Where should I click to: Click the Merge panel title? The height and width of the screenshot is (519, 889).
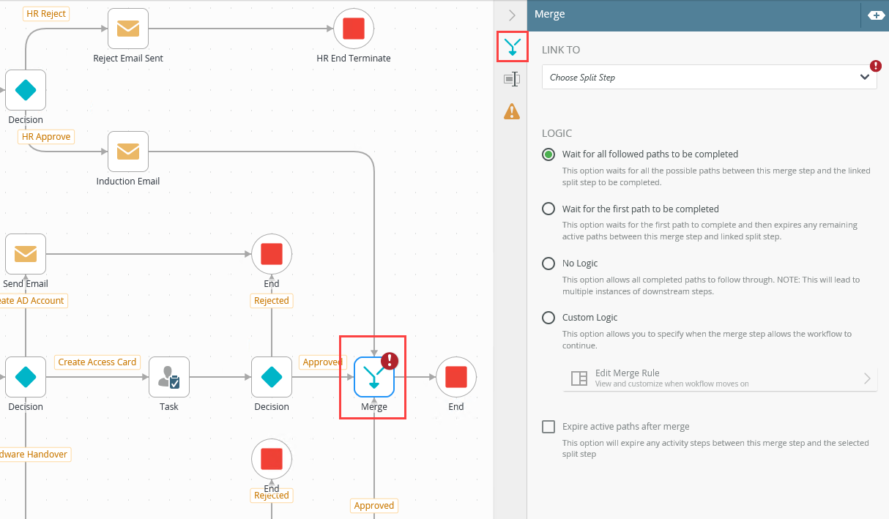549,14
